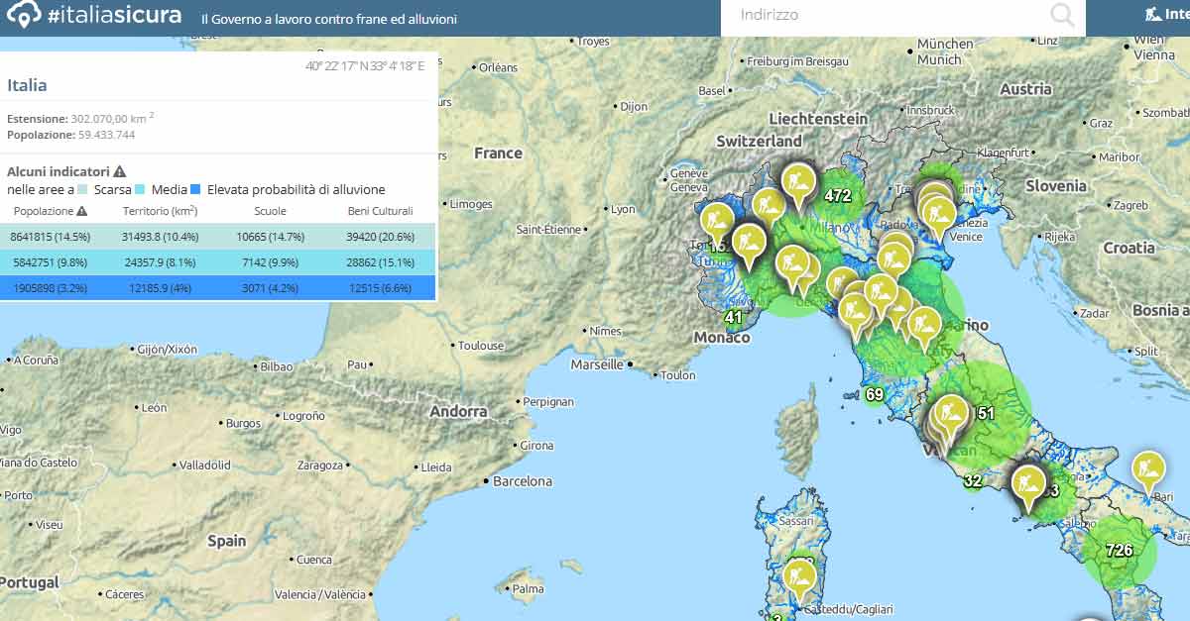Click the Scuole column header
Viewport: 1190px width, 621px height.
pos(270,211)
